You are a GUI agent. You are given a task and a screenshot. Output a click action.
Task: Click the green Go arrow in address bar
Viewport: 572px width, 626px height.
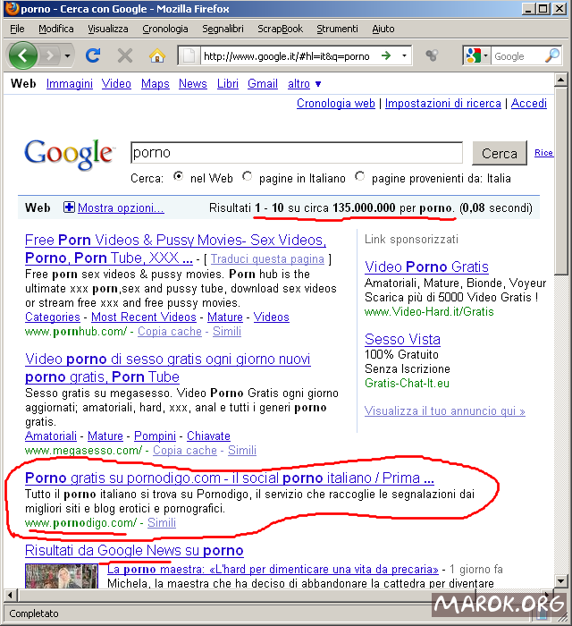click(x=386, y=55)
